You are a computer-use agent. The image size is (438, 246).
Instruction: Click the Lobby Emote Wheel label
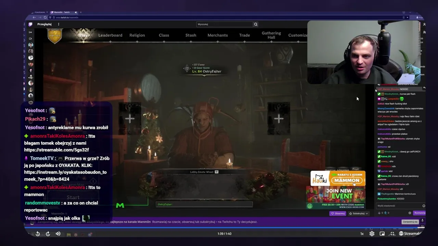(204, 172)
